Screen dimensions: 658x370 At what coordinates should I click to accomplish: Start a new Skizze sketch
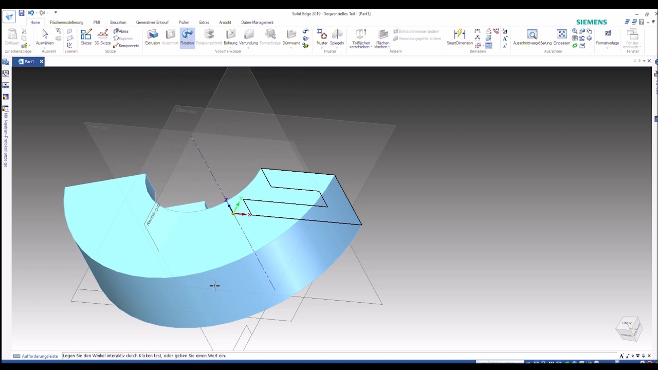pos(86,37)
